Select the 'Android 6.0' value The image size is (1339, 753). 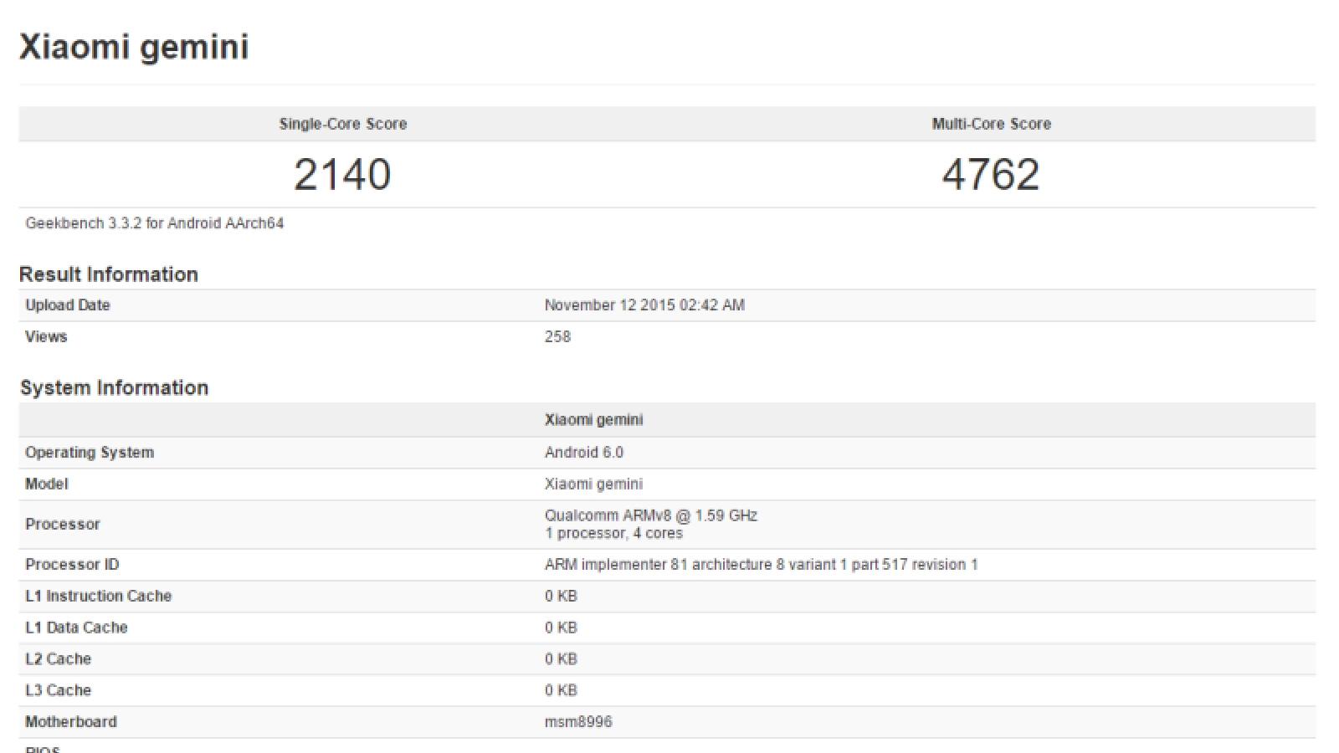(584, 453)
